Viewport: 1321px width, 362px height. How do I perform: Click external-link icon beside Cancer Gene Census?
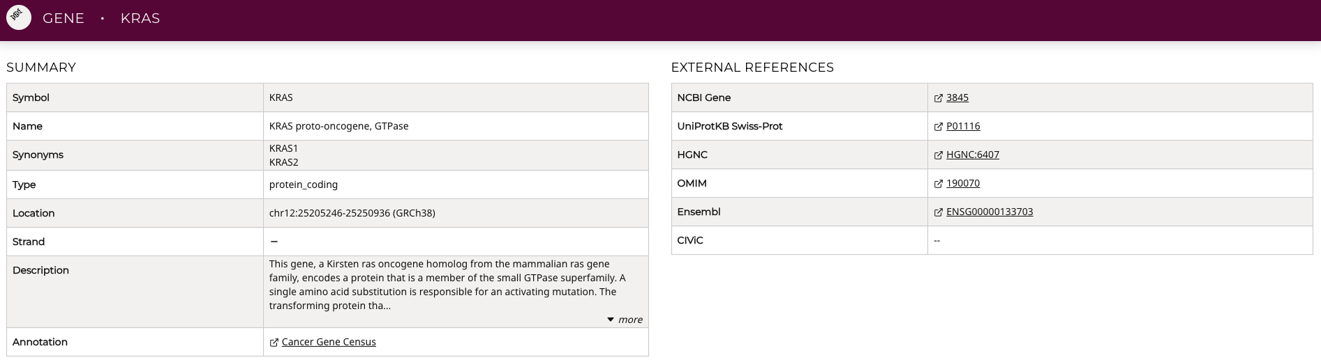point(274,343)
